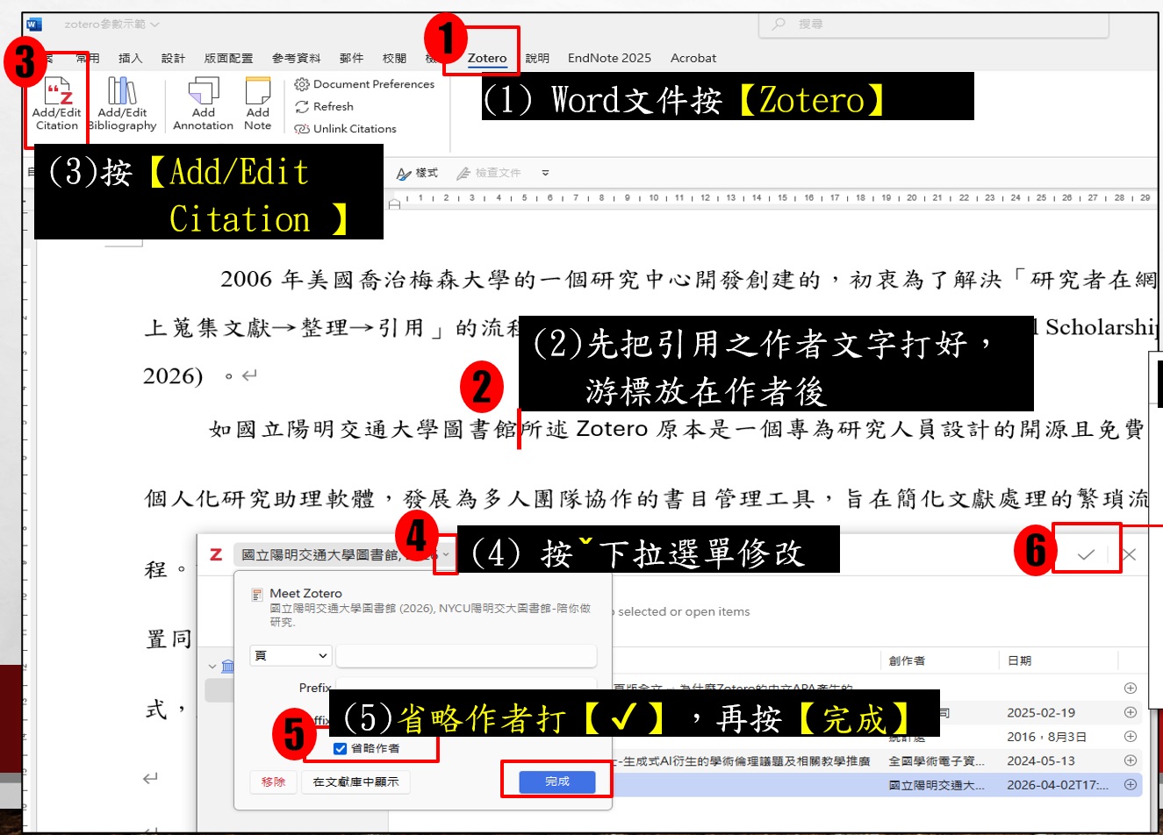
Task: Click the 移除 remove button
Action: coord(273,781)
